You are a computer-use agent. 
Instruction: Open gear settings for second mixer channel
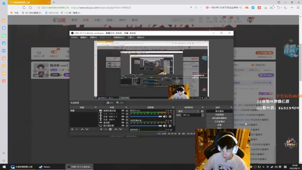click(170, 126)
